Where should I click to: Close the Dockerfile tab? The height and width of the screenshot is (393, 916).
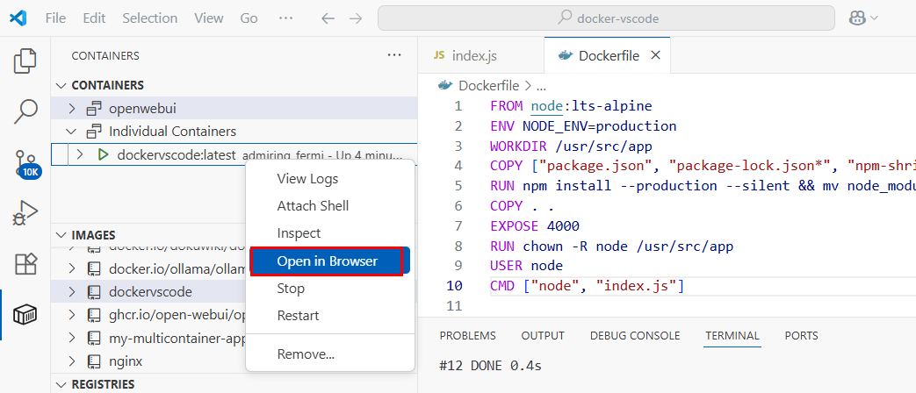(x=654, y=55)
